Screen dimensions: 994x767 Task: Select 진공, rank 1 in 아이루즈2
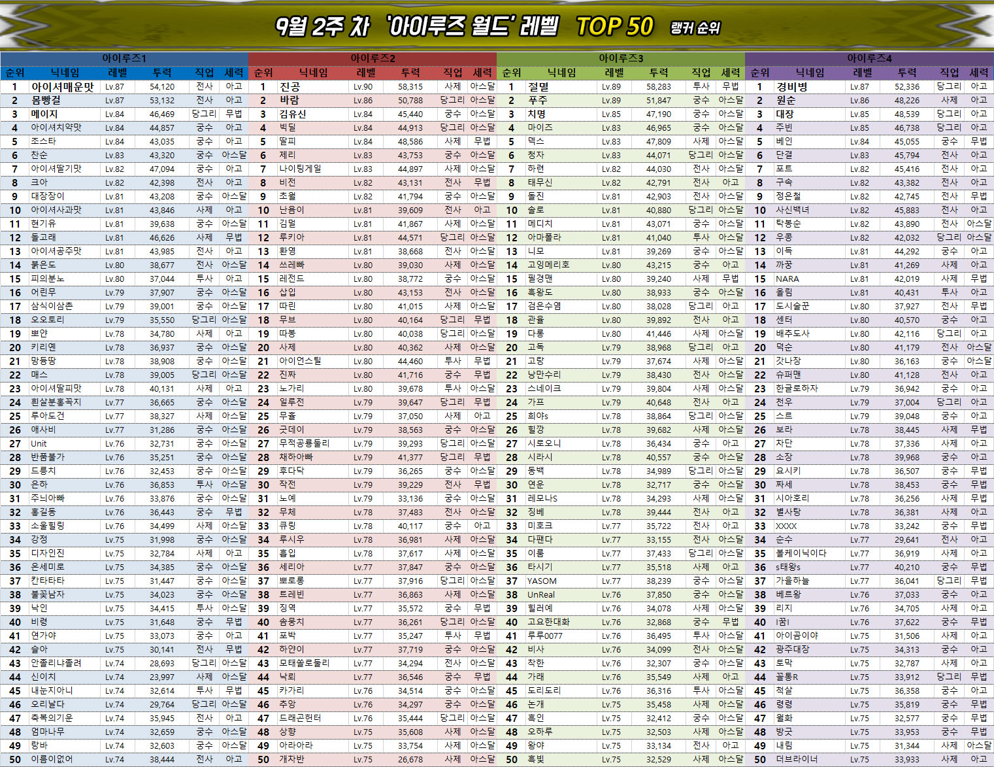(x=290, y=86)
